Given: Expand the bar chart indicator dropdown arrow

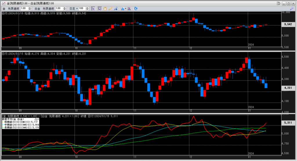Looking at the screenshot, I should click(126, 9).
